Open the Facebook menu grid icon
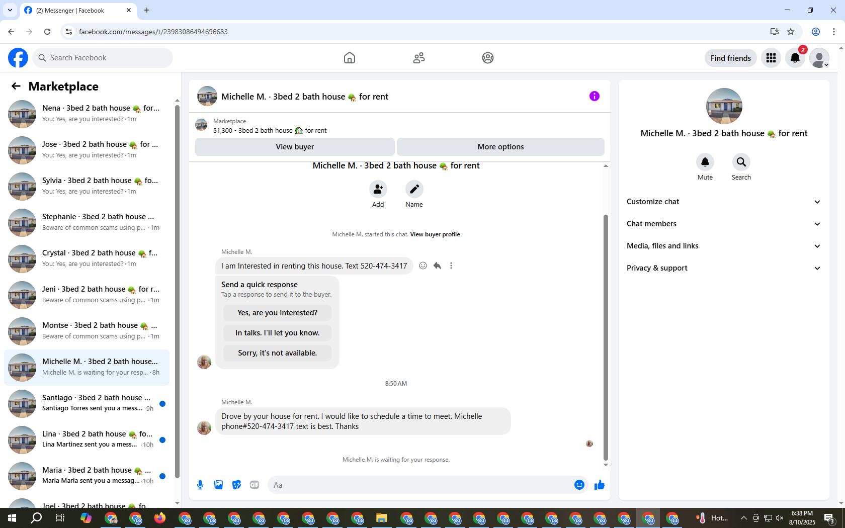Viewport: 845px width, 528px height. [771, 58]
